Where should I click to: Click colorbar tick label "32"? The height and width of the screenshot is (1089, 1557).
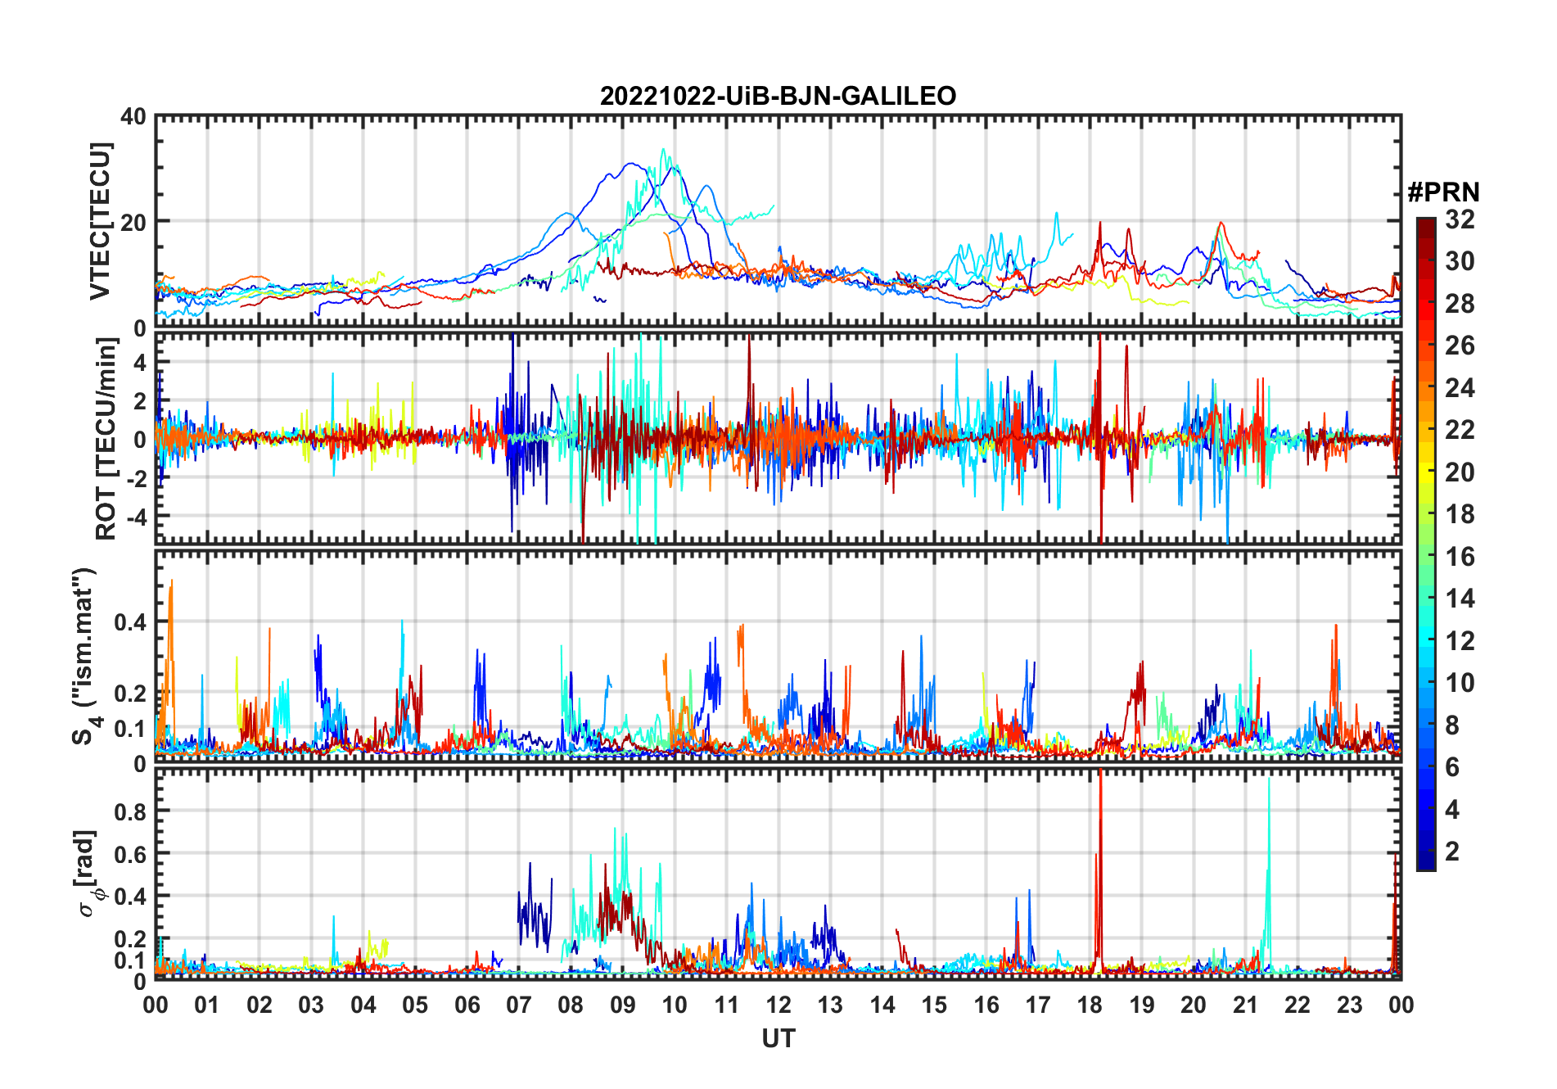tap(1460, 219)
